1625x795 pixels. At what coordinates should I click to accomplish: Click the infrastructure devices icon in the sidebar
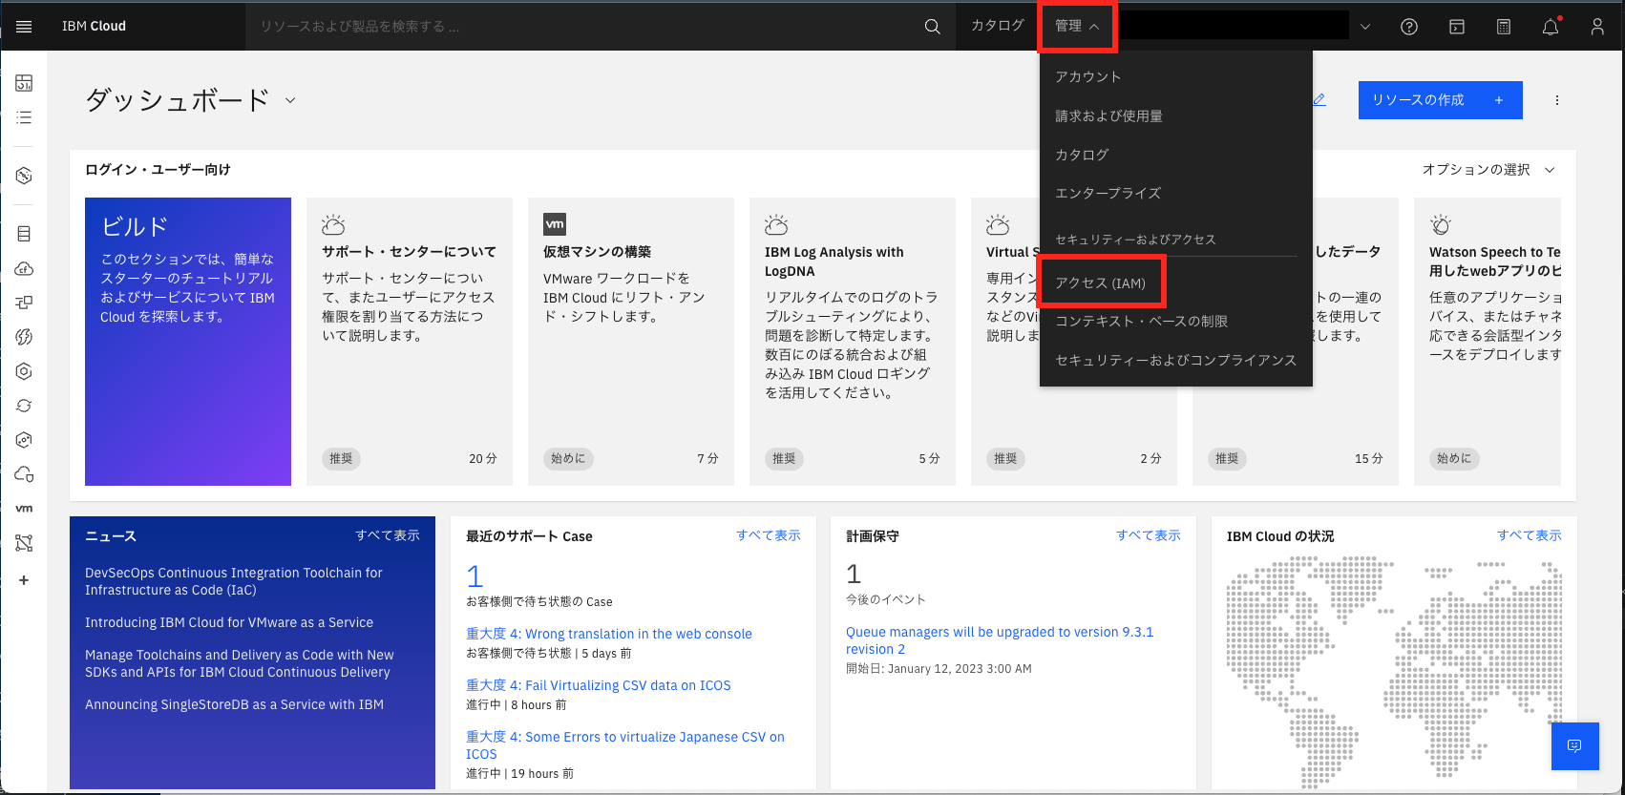click(x=24, y=303)
